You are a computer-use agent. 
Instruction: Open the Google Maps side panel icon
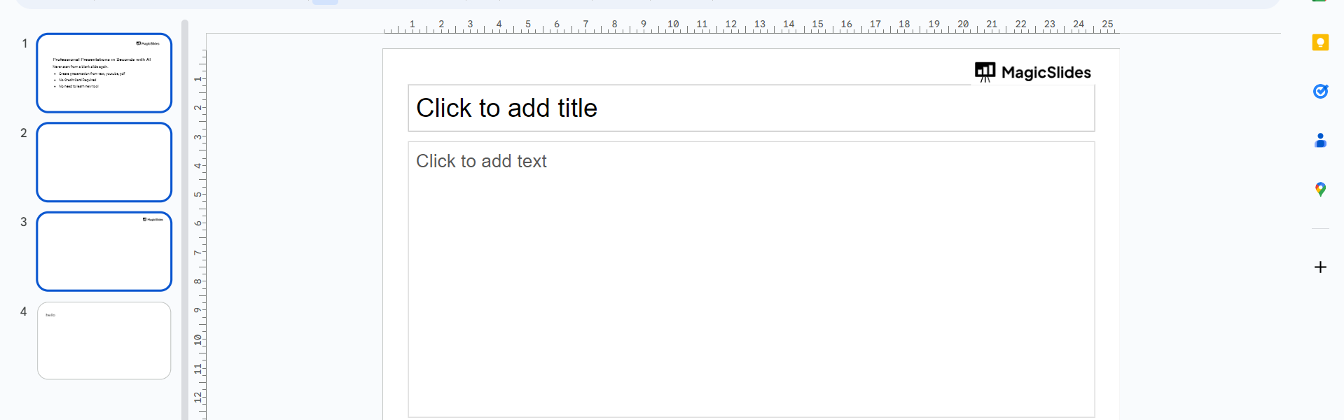pyautogui.click(x=1320, y=189)
